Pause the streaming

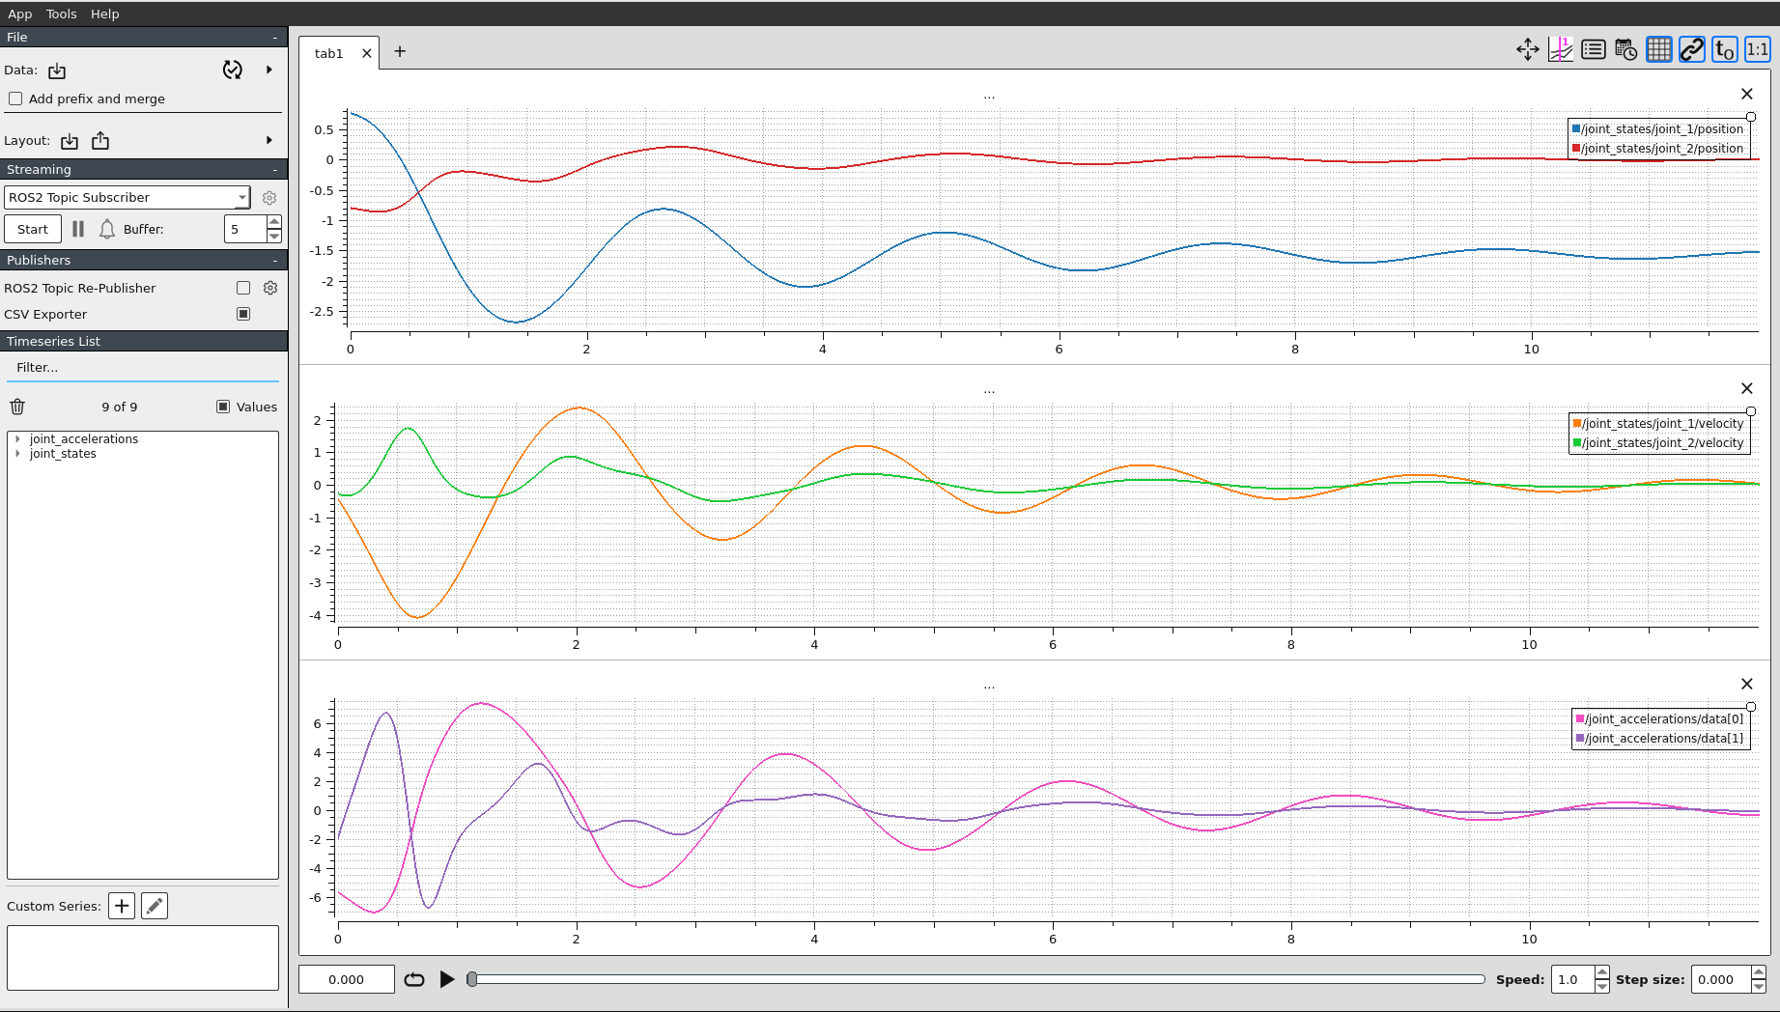coord(78,229)
